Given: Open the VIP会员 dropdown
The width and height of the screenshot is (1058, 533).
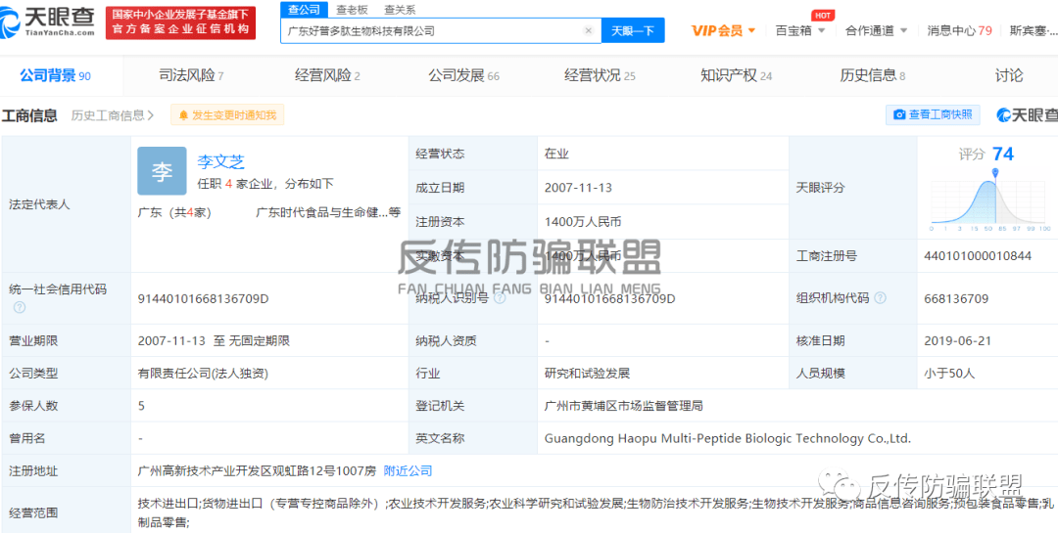Looking at the screenshot, I should [724, 30].
